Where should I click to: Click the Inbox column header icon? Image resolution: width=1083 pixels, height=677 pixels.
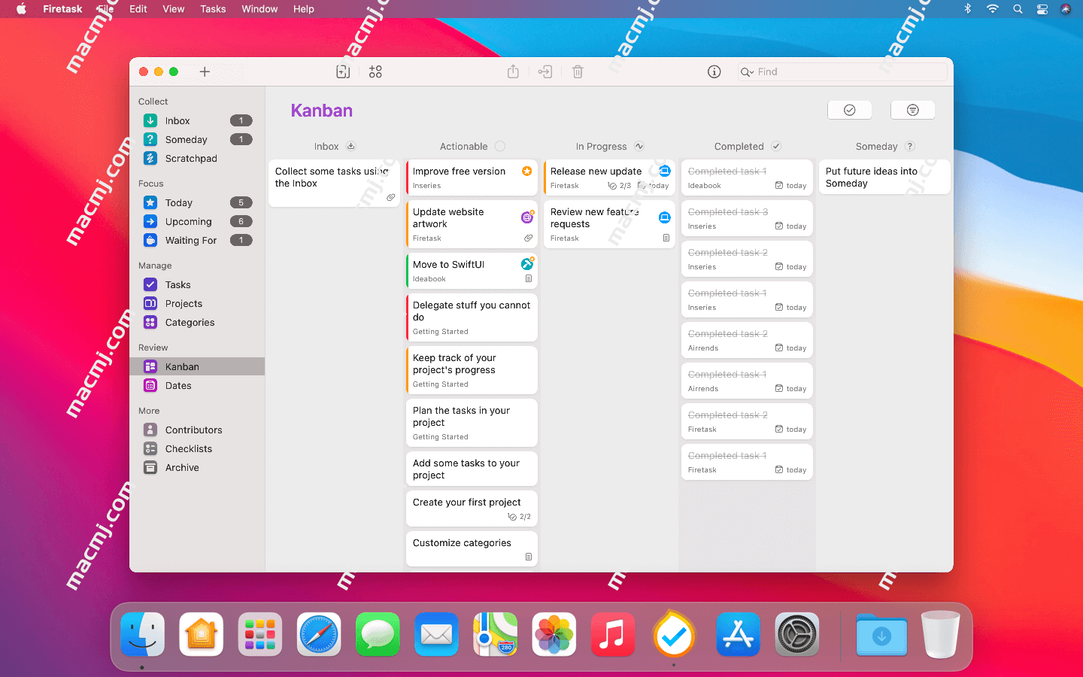(350, 146)
